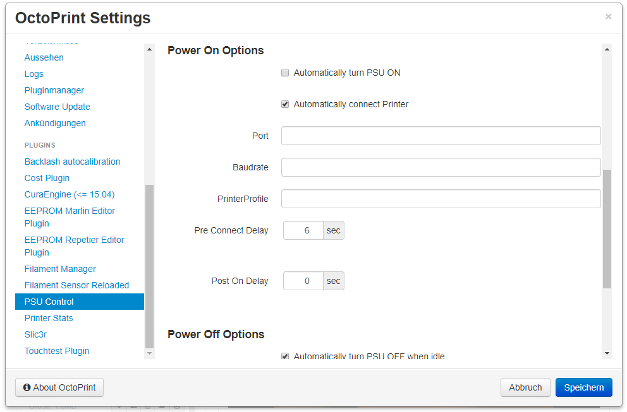Screen dimensions: 627x412
Task: Click About OctoPrint button
Action: coord(59,387)
